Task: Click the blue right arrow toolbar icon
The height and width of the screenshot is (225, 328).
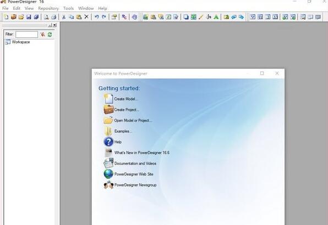Action: coord(241,17)
